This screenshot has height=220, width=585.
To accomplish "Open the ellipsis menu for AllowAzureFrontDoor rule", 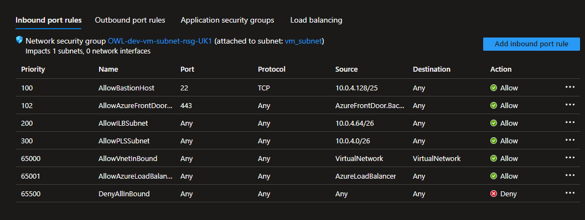I will click(570, 104).
